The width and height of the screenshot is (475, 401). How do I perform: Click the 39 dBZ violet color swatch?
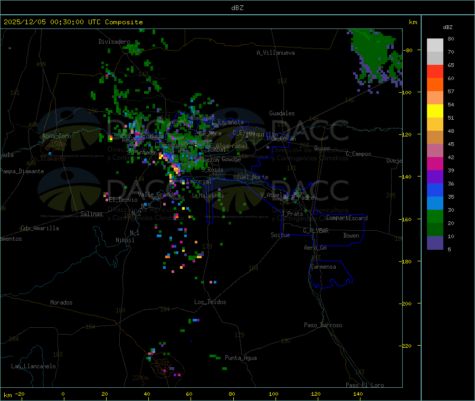point(435,177)
